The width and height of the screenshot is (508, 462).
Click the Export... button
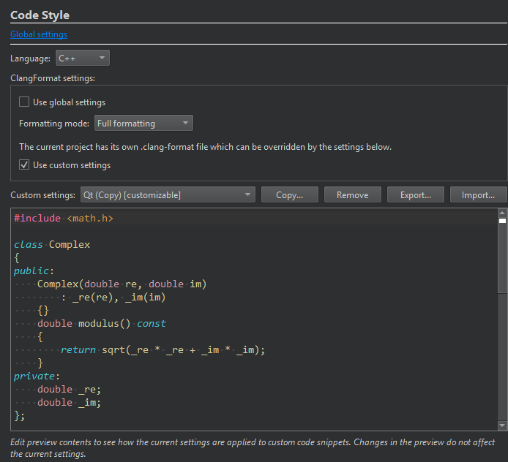tap(415, 195)
